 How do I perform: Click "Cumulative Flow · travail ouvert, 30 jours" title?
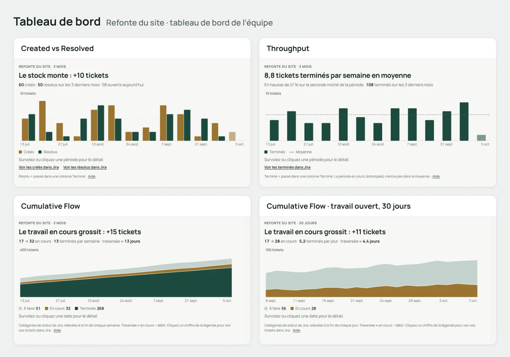(x=339, y=206)
